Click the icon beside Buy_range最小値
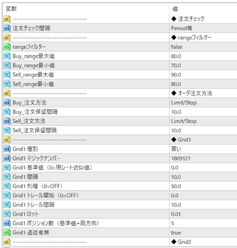The image size is (237, 248). [7, 66]
